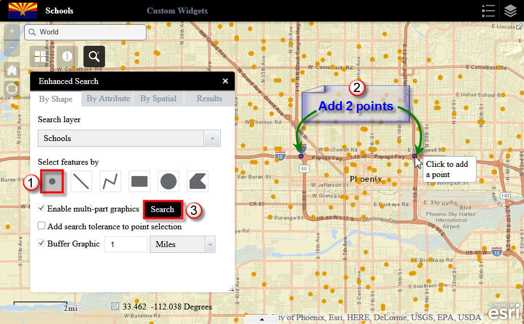The image size is (524, 324).
Task: Find my location on the map
Action: 12,89
